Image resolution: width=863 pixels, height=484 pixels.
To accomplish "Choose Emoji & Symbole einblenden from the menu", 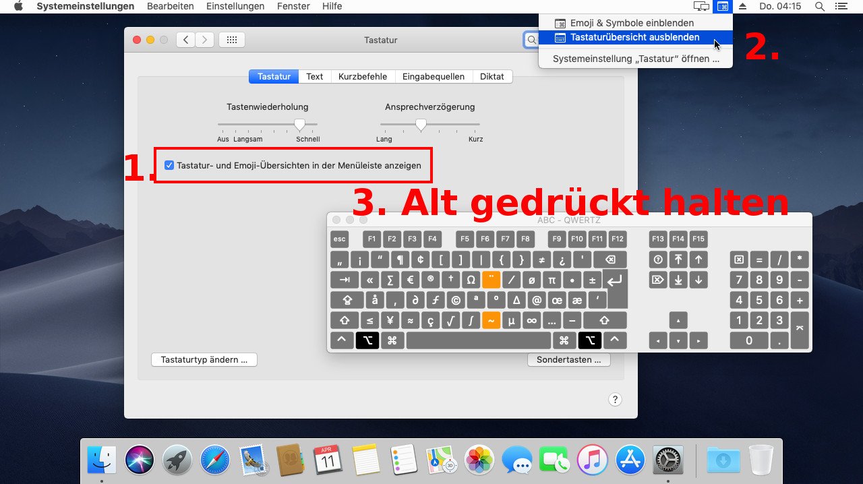I will 632,22.
